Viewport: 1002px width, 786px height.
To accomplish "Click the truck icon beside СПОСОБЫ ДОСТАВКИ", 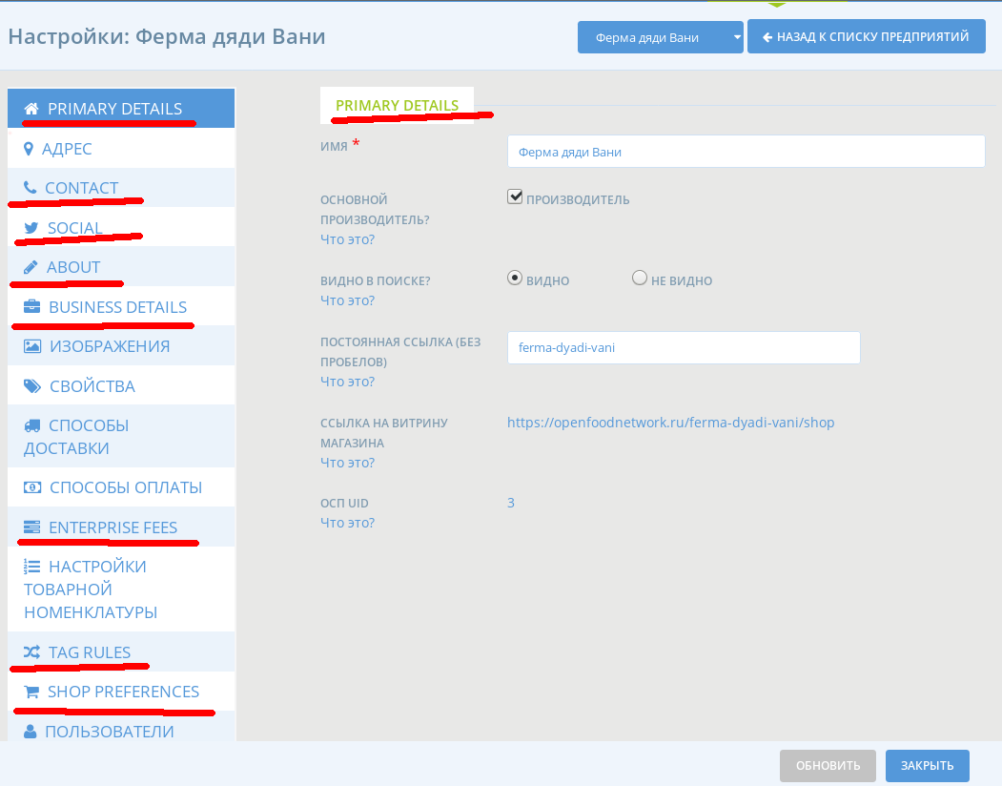I will click(32, 425).
